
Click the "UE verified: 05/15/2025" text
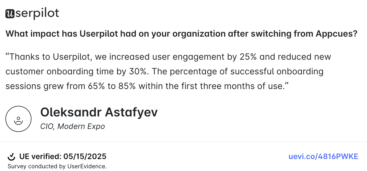click(63, 157)
